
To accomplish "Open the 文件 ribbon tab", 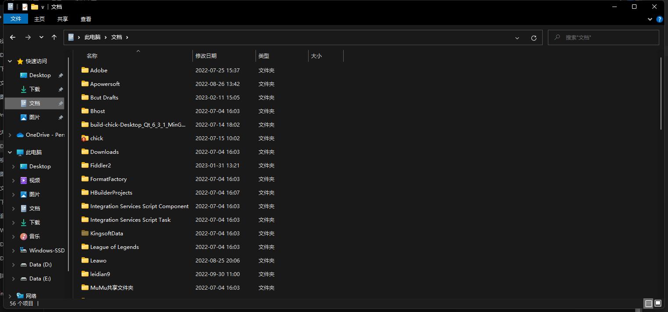I will (x=16, y=19).
